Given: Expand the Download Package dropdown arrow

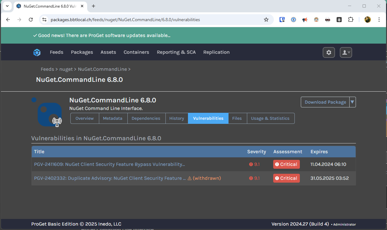Looking at the screenshot, I should pyautogui.click(x=352, y=102).
